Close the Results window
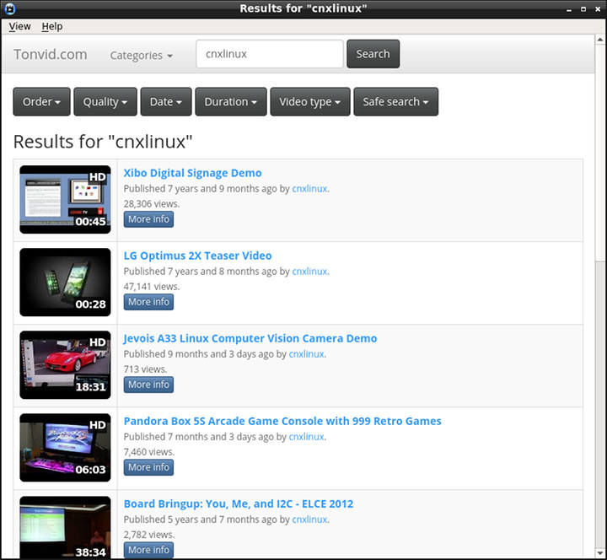 [598, 9]
